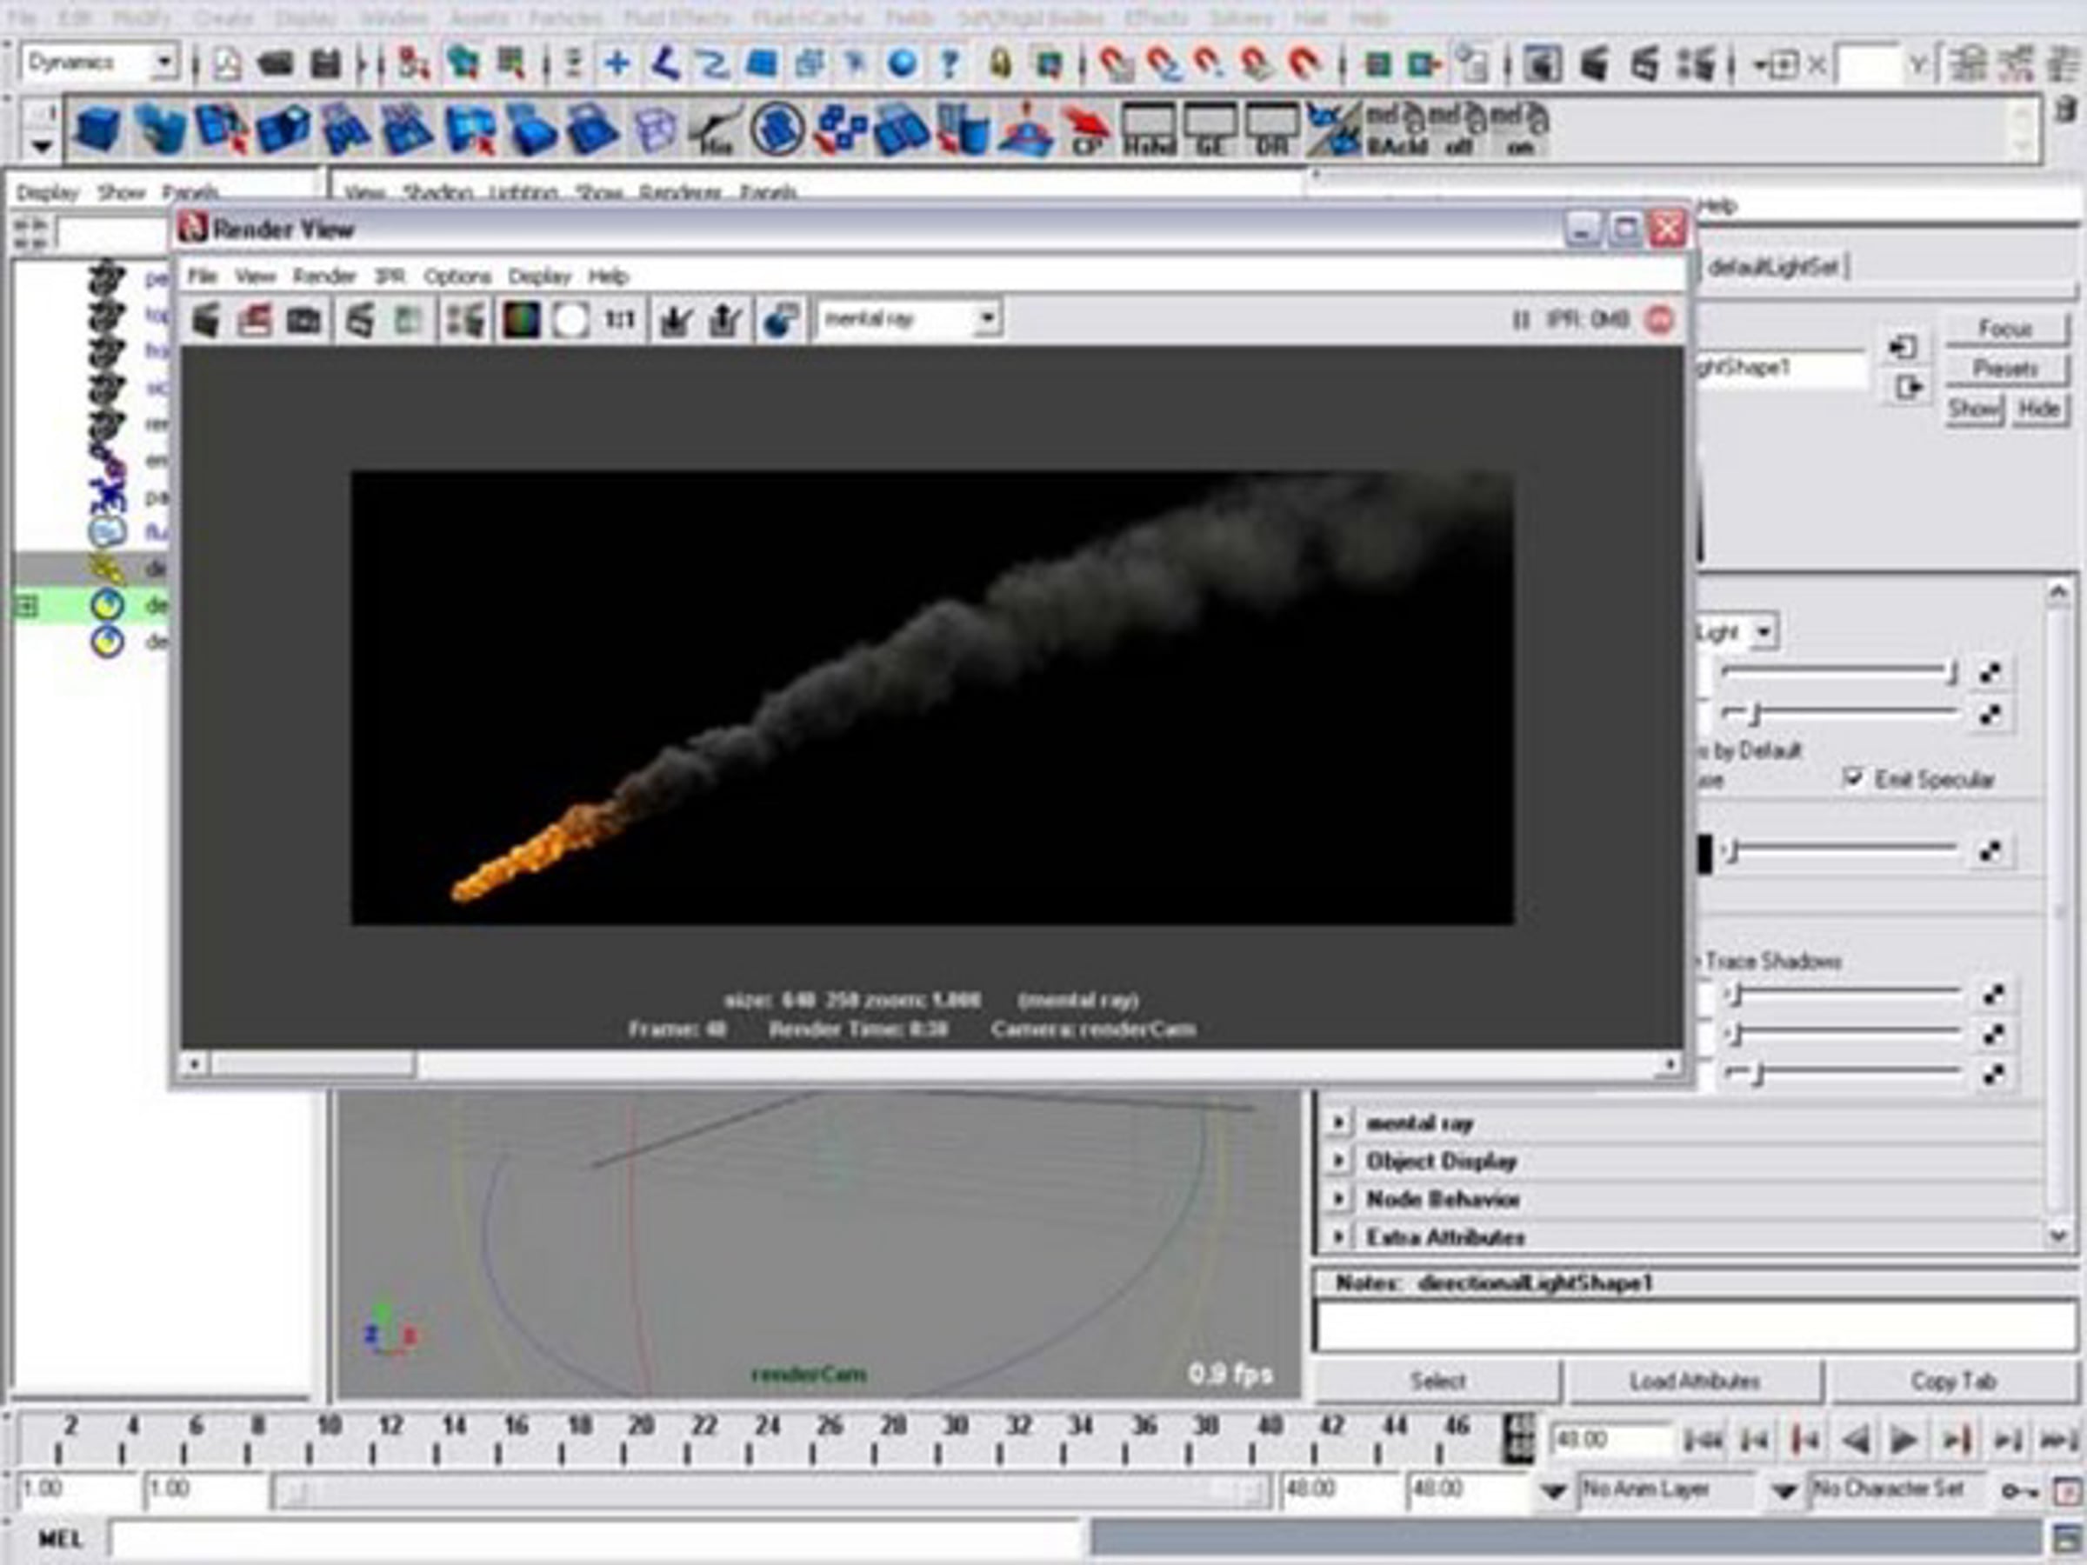Screen dimensions: 2087x1565
Task: Click the Load Attributes button
Action: tap(1695, 1381)
